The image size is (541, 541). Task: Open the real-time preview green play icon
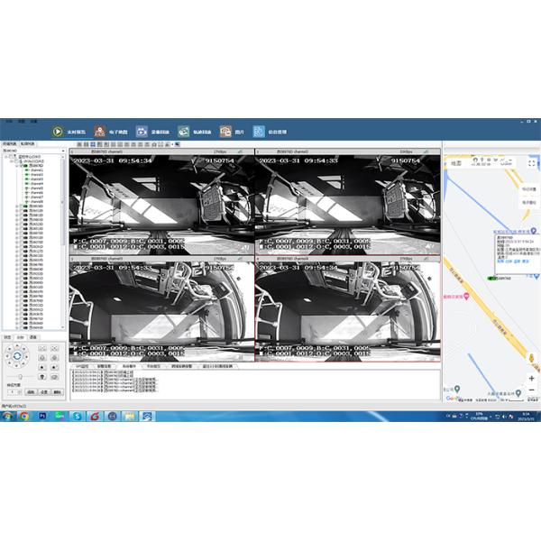tap(57, 131)
